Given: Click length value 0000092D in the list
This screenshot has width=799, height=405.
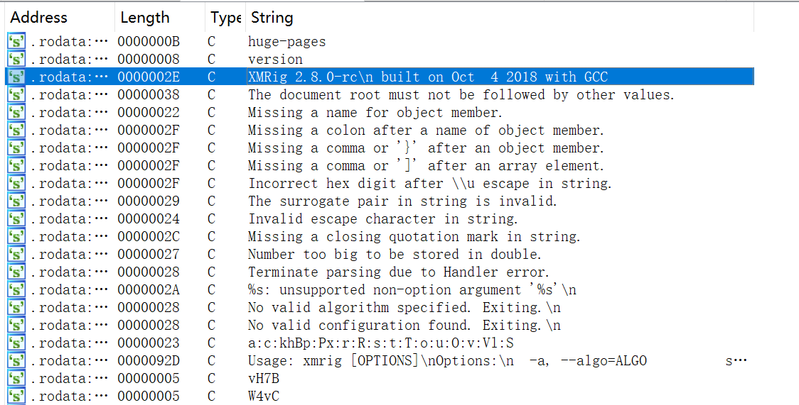Looking at the screenshot, I should tap(149, 361).
